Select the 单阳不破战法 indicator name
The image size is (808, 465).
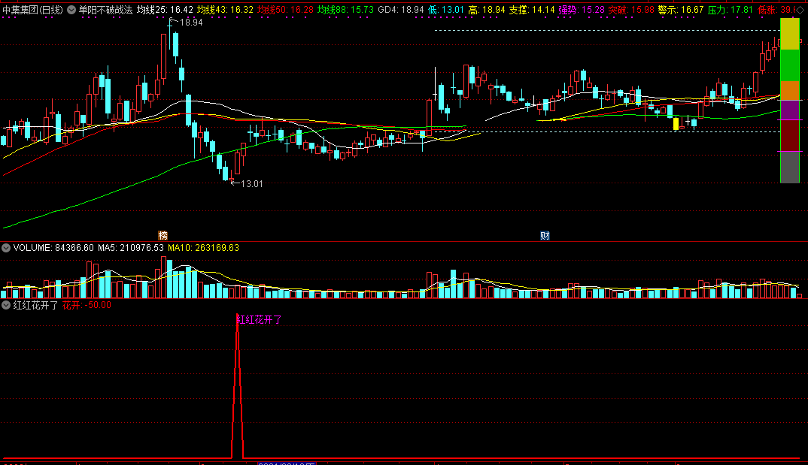(x=105, y=10)
